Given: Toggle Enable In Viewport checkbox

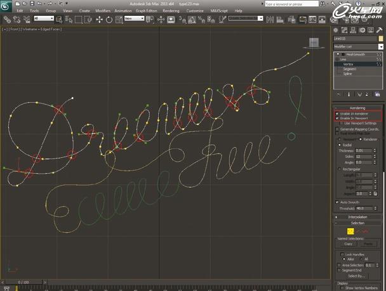Looking at the screenshot, I should pyautogui.click(x=337, y=118).
